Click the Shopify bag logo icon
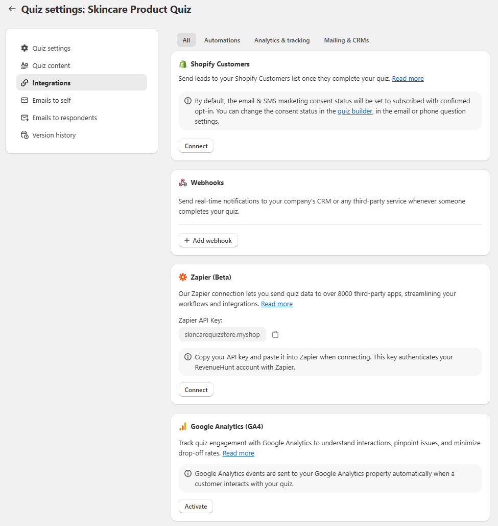 coord(183,64)
